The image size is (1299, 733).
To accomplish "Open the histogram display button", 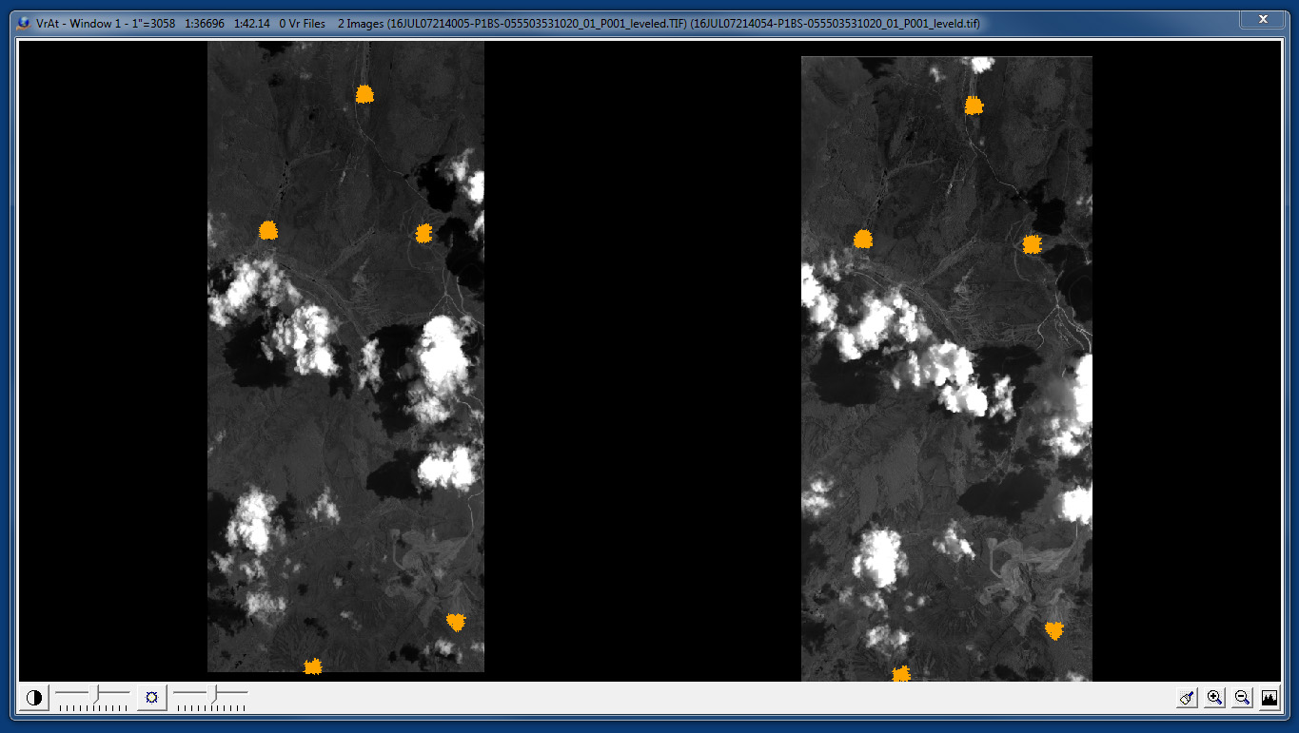I will (1269, 698).
